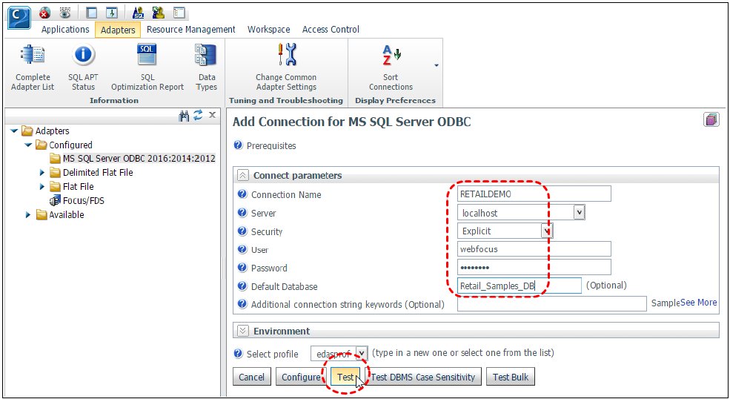Click the user with green arrow icon
Image resolution: width=730 pixels, height=399 pixels.
pos(159,13)
